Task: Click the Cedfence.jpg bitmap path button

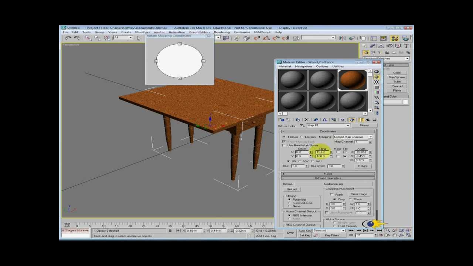Action: [333, 184]
